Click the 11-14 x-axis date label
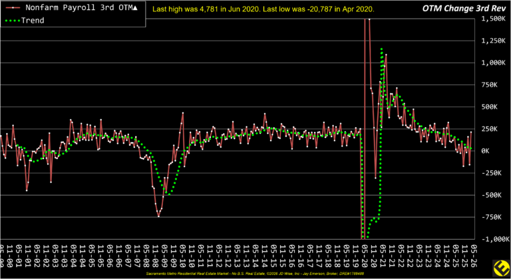Image resolution: width=511 pixels, height=279 pixels. [x=265, y=256]
